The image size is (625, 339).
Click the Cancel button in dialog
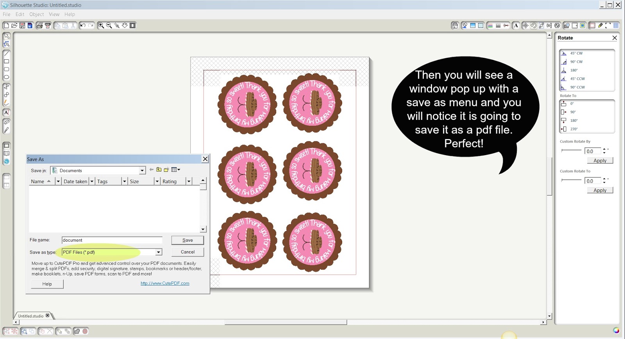pyautogui.click(x=187, y=252)
